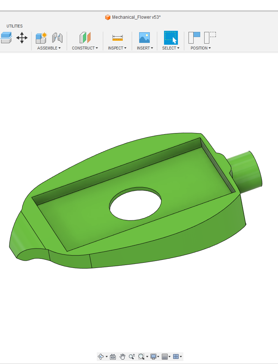Click the Grid and Snaps icon
Image resolution: width=278 pixels, height=364 pixels.
[x=165, y=356]
